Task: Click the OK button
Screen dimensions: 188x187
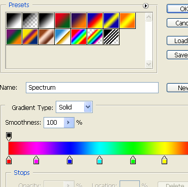Action: tap(177, 9)
